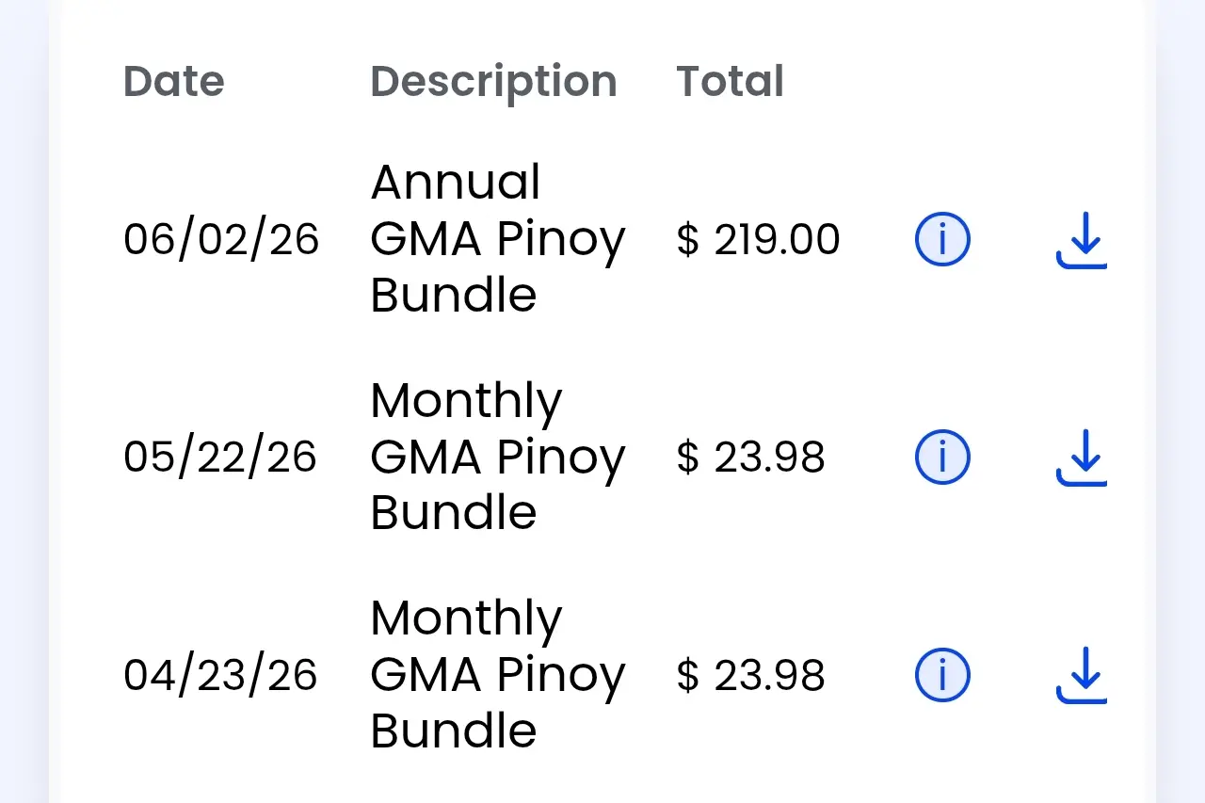
Task: Click the word Annual in the first description
Action: coord(456,183)
